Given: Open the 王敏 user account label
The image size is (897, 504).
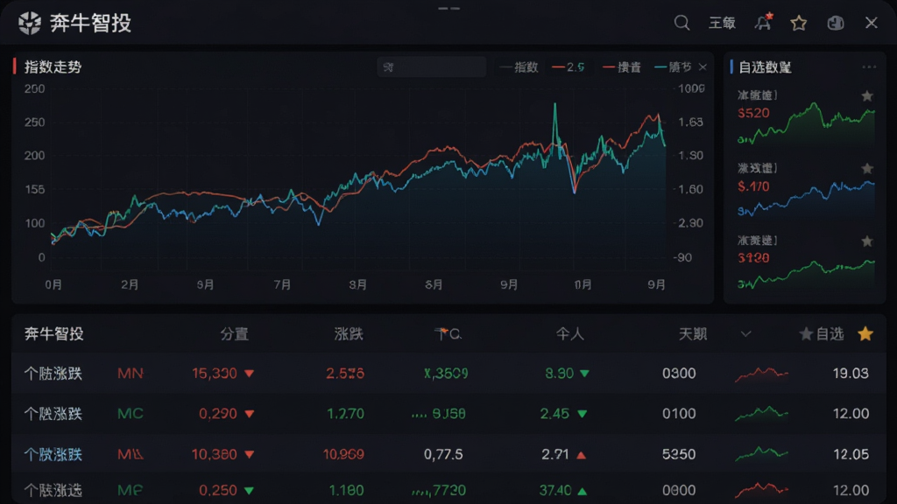Looking at the screenshot, I should click(722, 23).
